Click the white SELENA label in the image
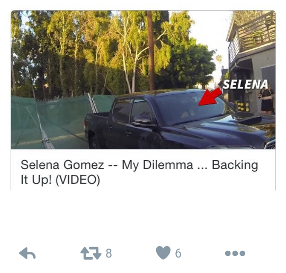286x273 pixels. click(245, 84)
